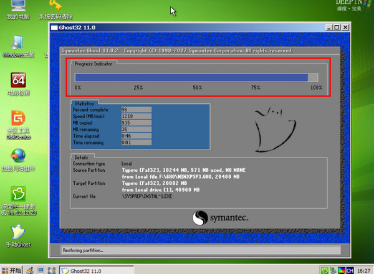Click the monitor-shaped quick launch icon
Image resolution: width=374 pixels, height=274 pixels.
(41, 270)
